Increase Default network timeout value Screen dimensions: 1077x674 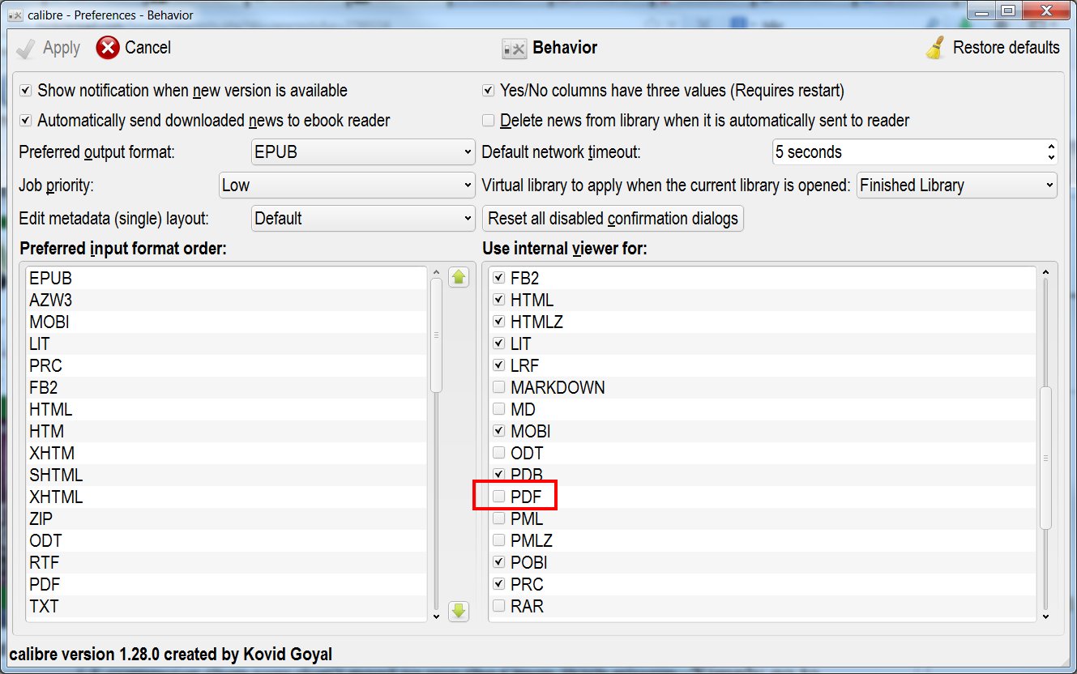1051,146
